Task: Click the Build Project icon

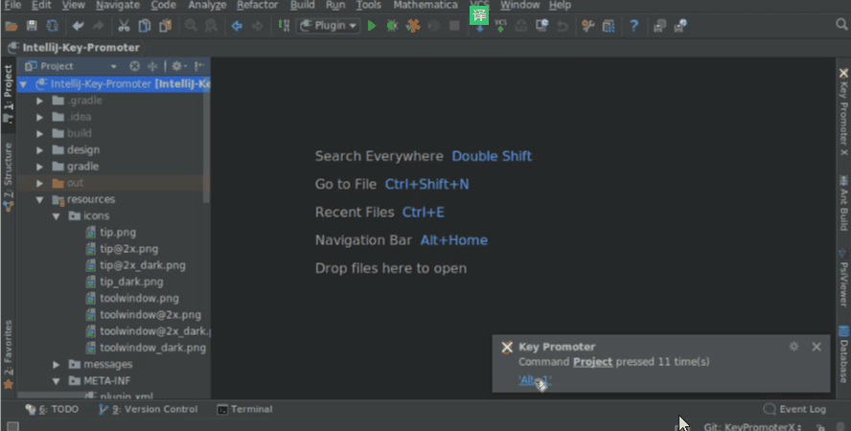Action: click(284, 26)
